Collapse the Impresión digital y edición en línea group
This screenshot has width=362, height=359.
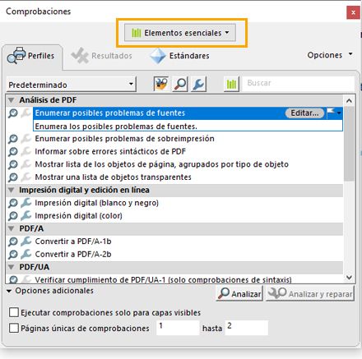click(x=12, y=190)
